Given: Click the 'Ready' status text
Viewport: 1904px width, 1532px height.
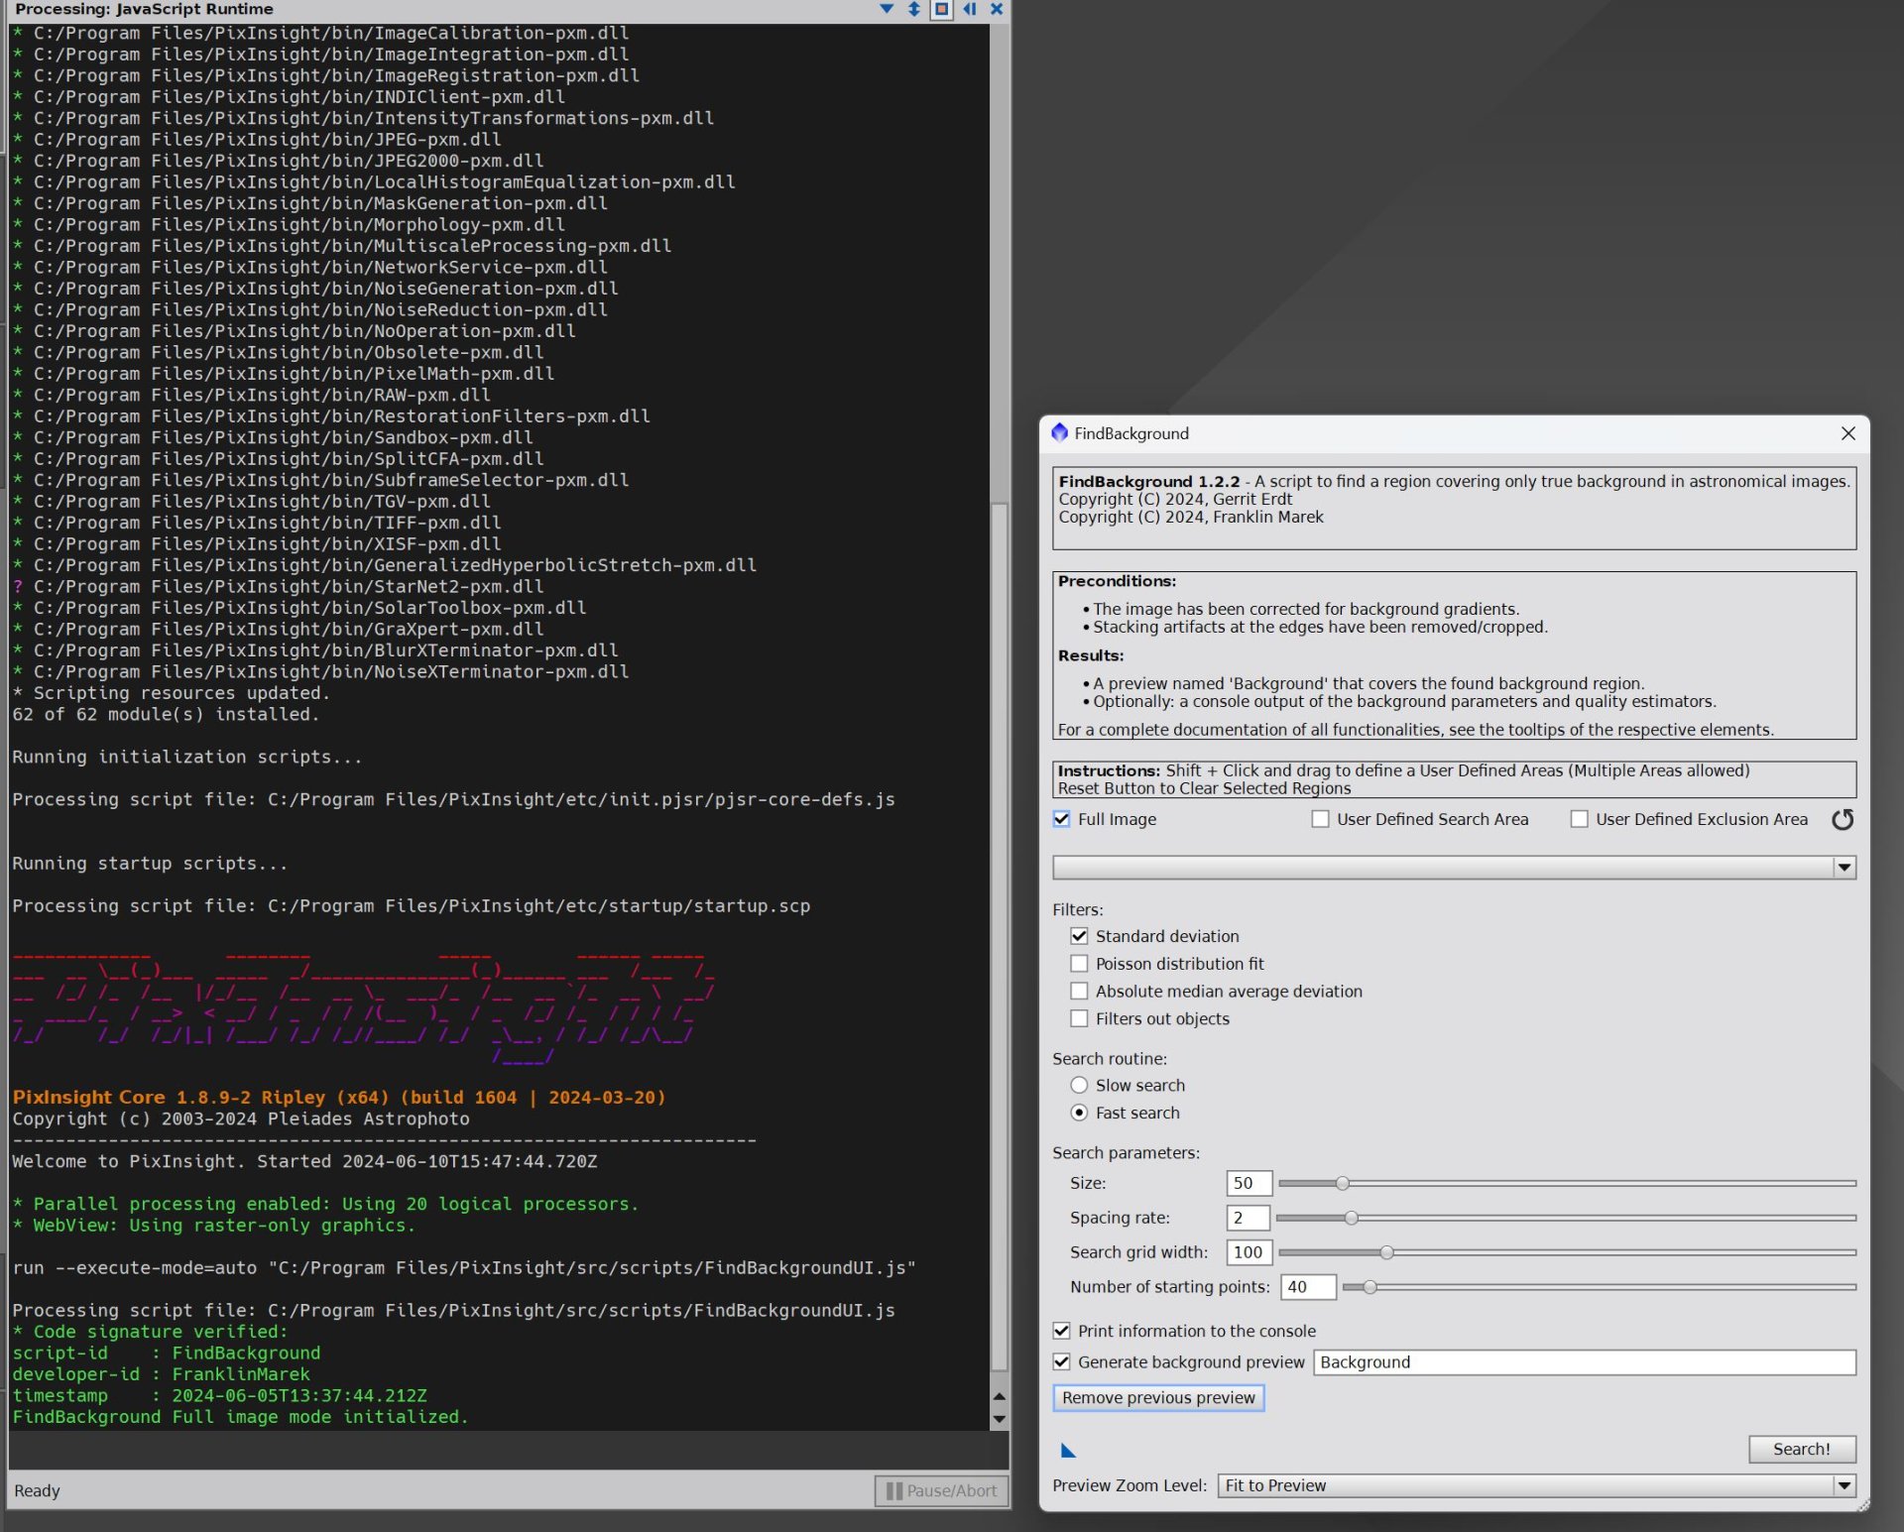Looking at the screenshot, I should click(x=37, y=1490).
